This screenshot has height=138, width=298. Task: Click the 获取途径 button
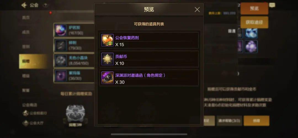pyautogui.click(x=254, y=22)
